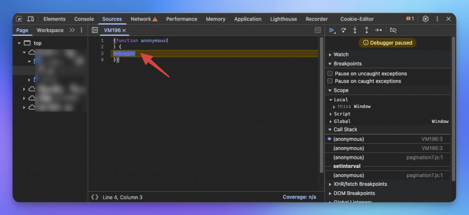Expand the this: Window variable

click(x=334, y=106)
